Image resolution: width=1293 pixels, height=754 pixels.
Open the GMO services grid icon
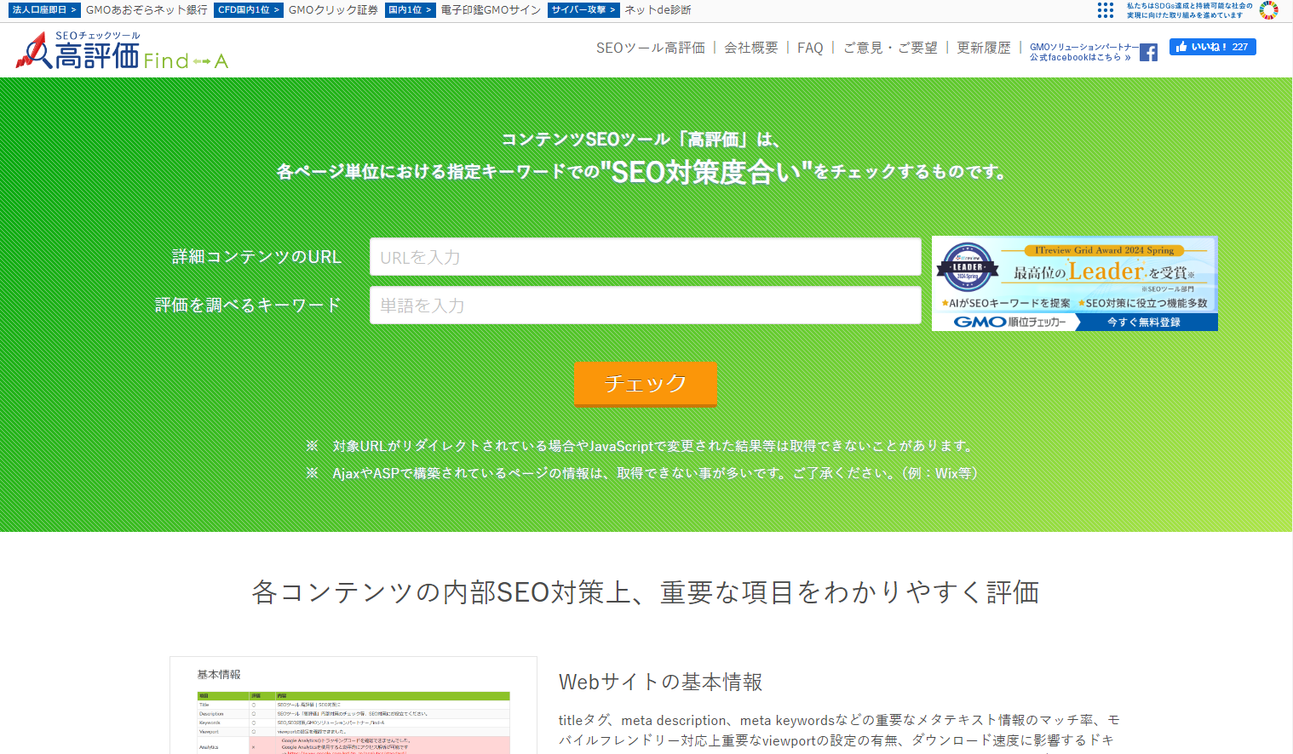pyautogui.click(x=1105, y=10)
